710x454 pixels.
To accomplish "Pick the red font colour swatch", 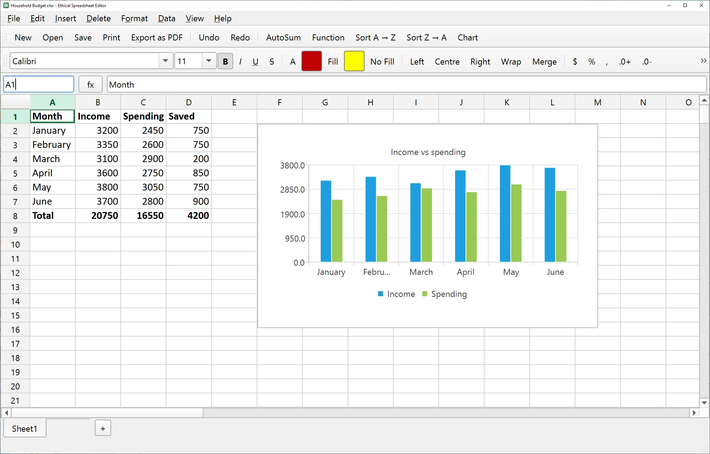I will [311, 61].
